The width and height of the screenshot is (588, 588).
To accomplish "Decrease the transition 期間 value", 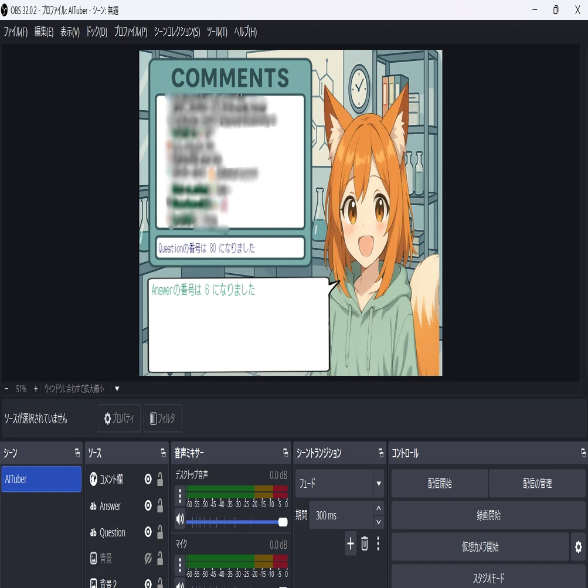I will tap(378, 522).
